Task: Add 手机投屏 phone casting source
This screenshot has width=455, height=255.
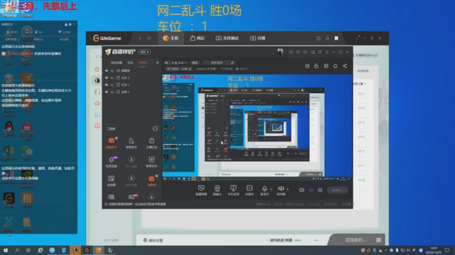Action: [x=233, y=190]
